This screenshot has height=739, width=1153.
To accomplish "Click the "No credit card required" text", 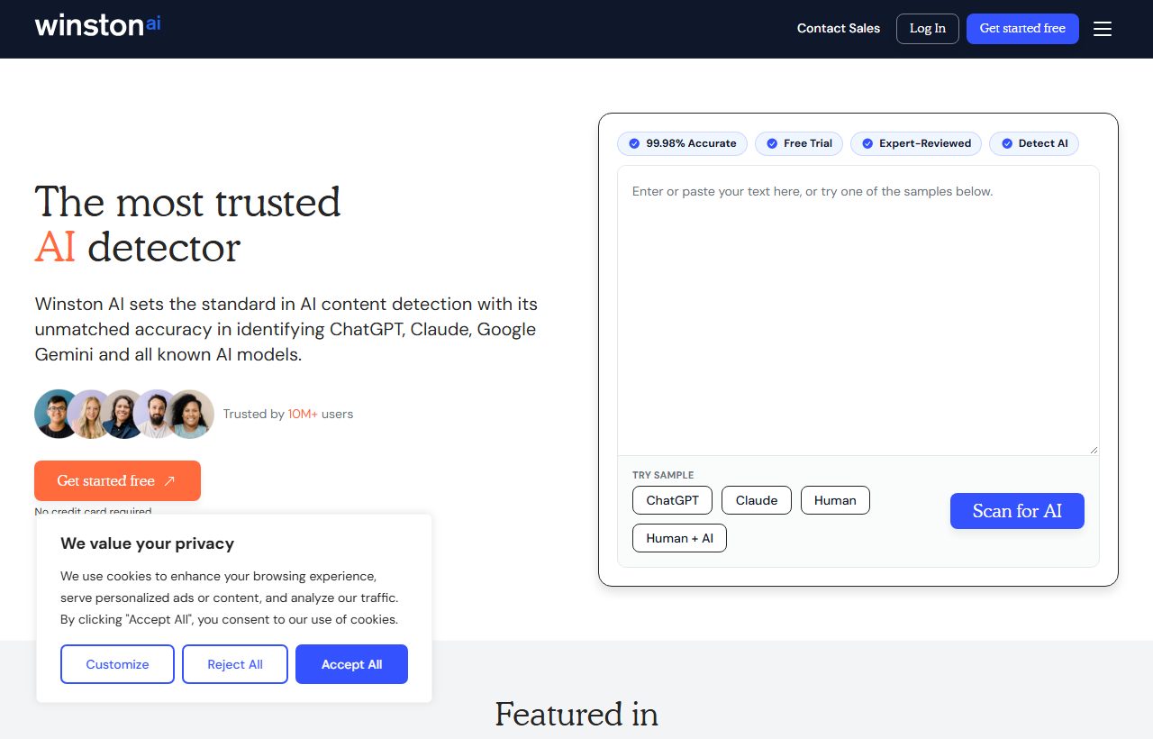I will point(93,512).
